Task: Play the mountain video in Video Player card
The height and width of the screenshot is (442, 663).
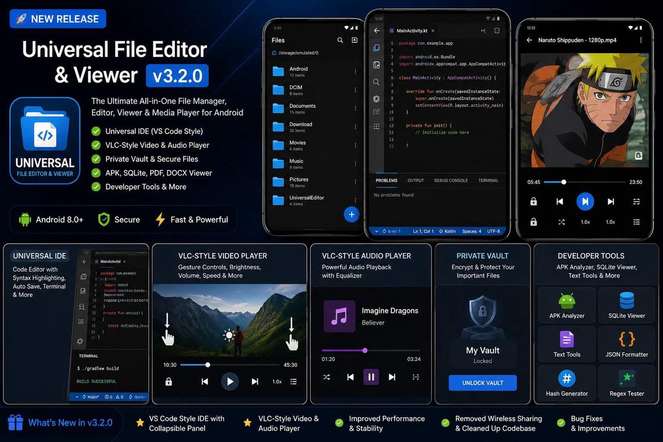Action: pyautogui.click(x=230, y=381)
